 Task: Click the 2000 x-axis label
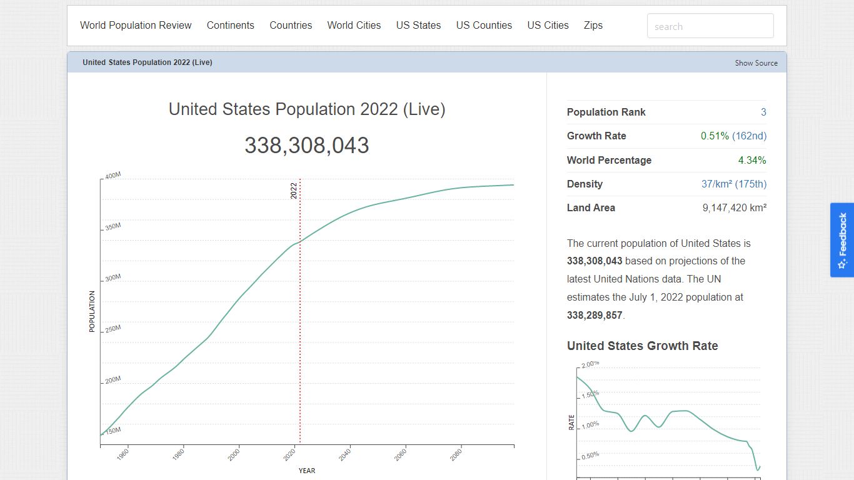point(234,454)
